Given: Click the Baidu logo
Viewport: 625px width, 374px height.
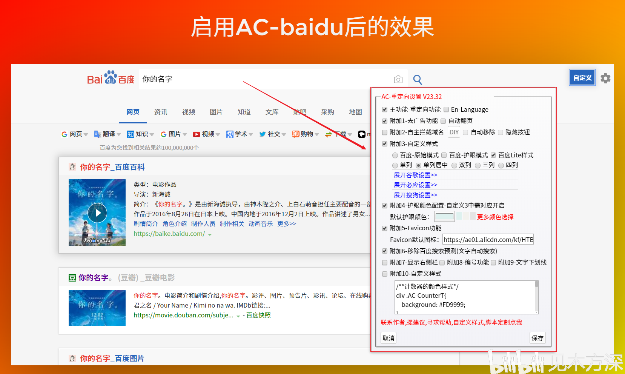Looking at the screenshot, I should coord(111,78).
